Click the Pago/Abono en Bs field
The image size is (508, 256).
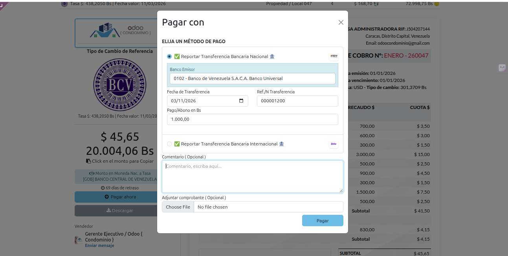(x=252, y=119)
